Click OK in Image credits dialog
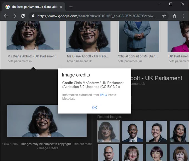The height and width of the screenshot is (161, 189). click(94, 108)
